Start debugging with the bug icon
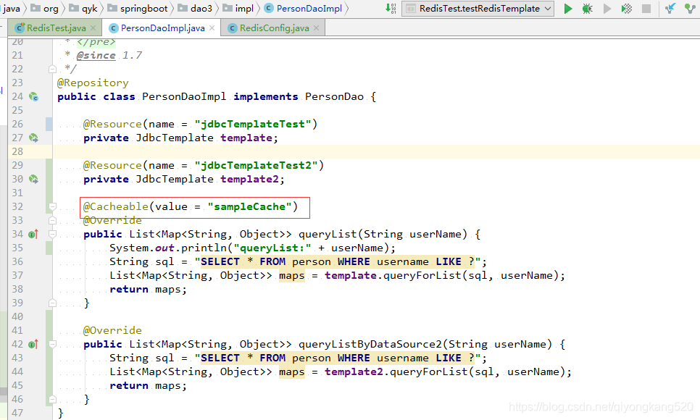This screenshot has width=700, height=420. [588, 9]
